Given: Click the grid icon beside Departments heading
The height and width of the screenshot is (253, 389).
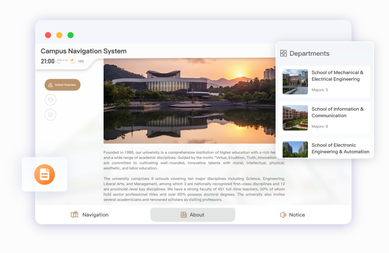Looking at the screenshot, I should point(284,53).
